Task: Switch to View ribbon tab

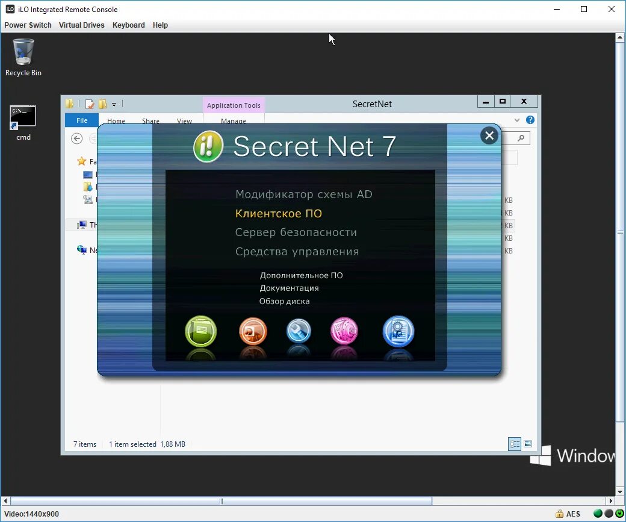Action: coord(184,120)
